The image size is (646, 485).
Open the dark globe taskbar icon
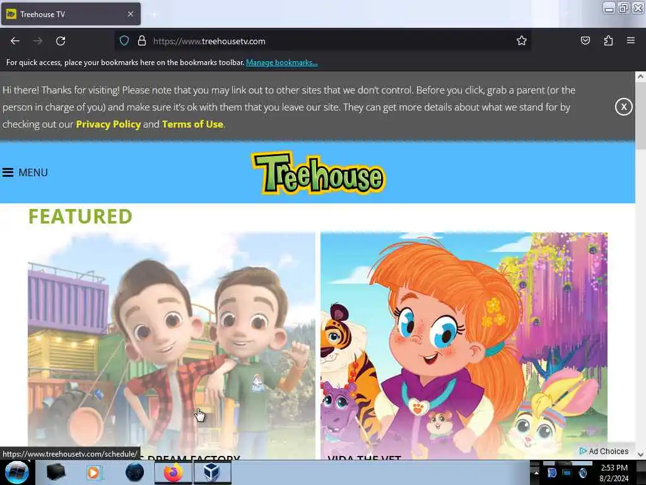pos(135,472)
